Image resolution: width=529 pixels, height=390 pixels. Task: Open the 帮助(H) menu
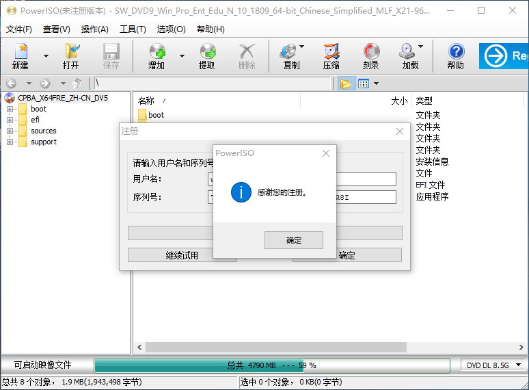[211, 29]
